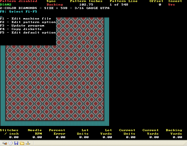The width and height of the screenshot is (187, 146).
Task: Click the Invert Yes value
Action: 172,5
